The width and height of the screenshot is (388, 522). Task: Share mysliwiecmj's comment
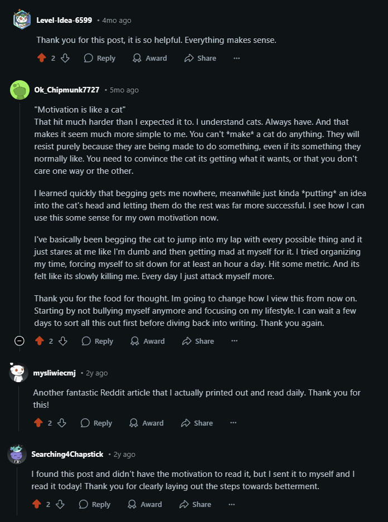(x=197, y=423)
